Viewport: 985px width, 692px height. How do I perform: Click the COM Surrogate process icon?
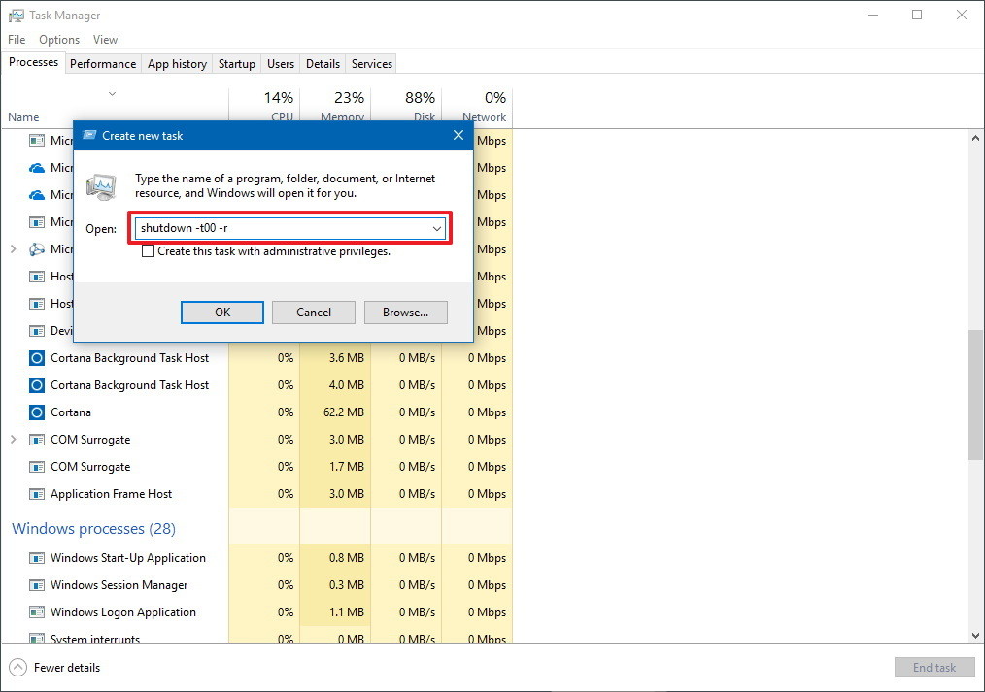[37, 440]
